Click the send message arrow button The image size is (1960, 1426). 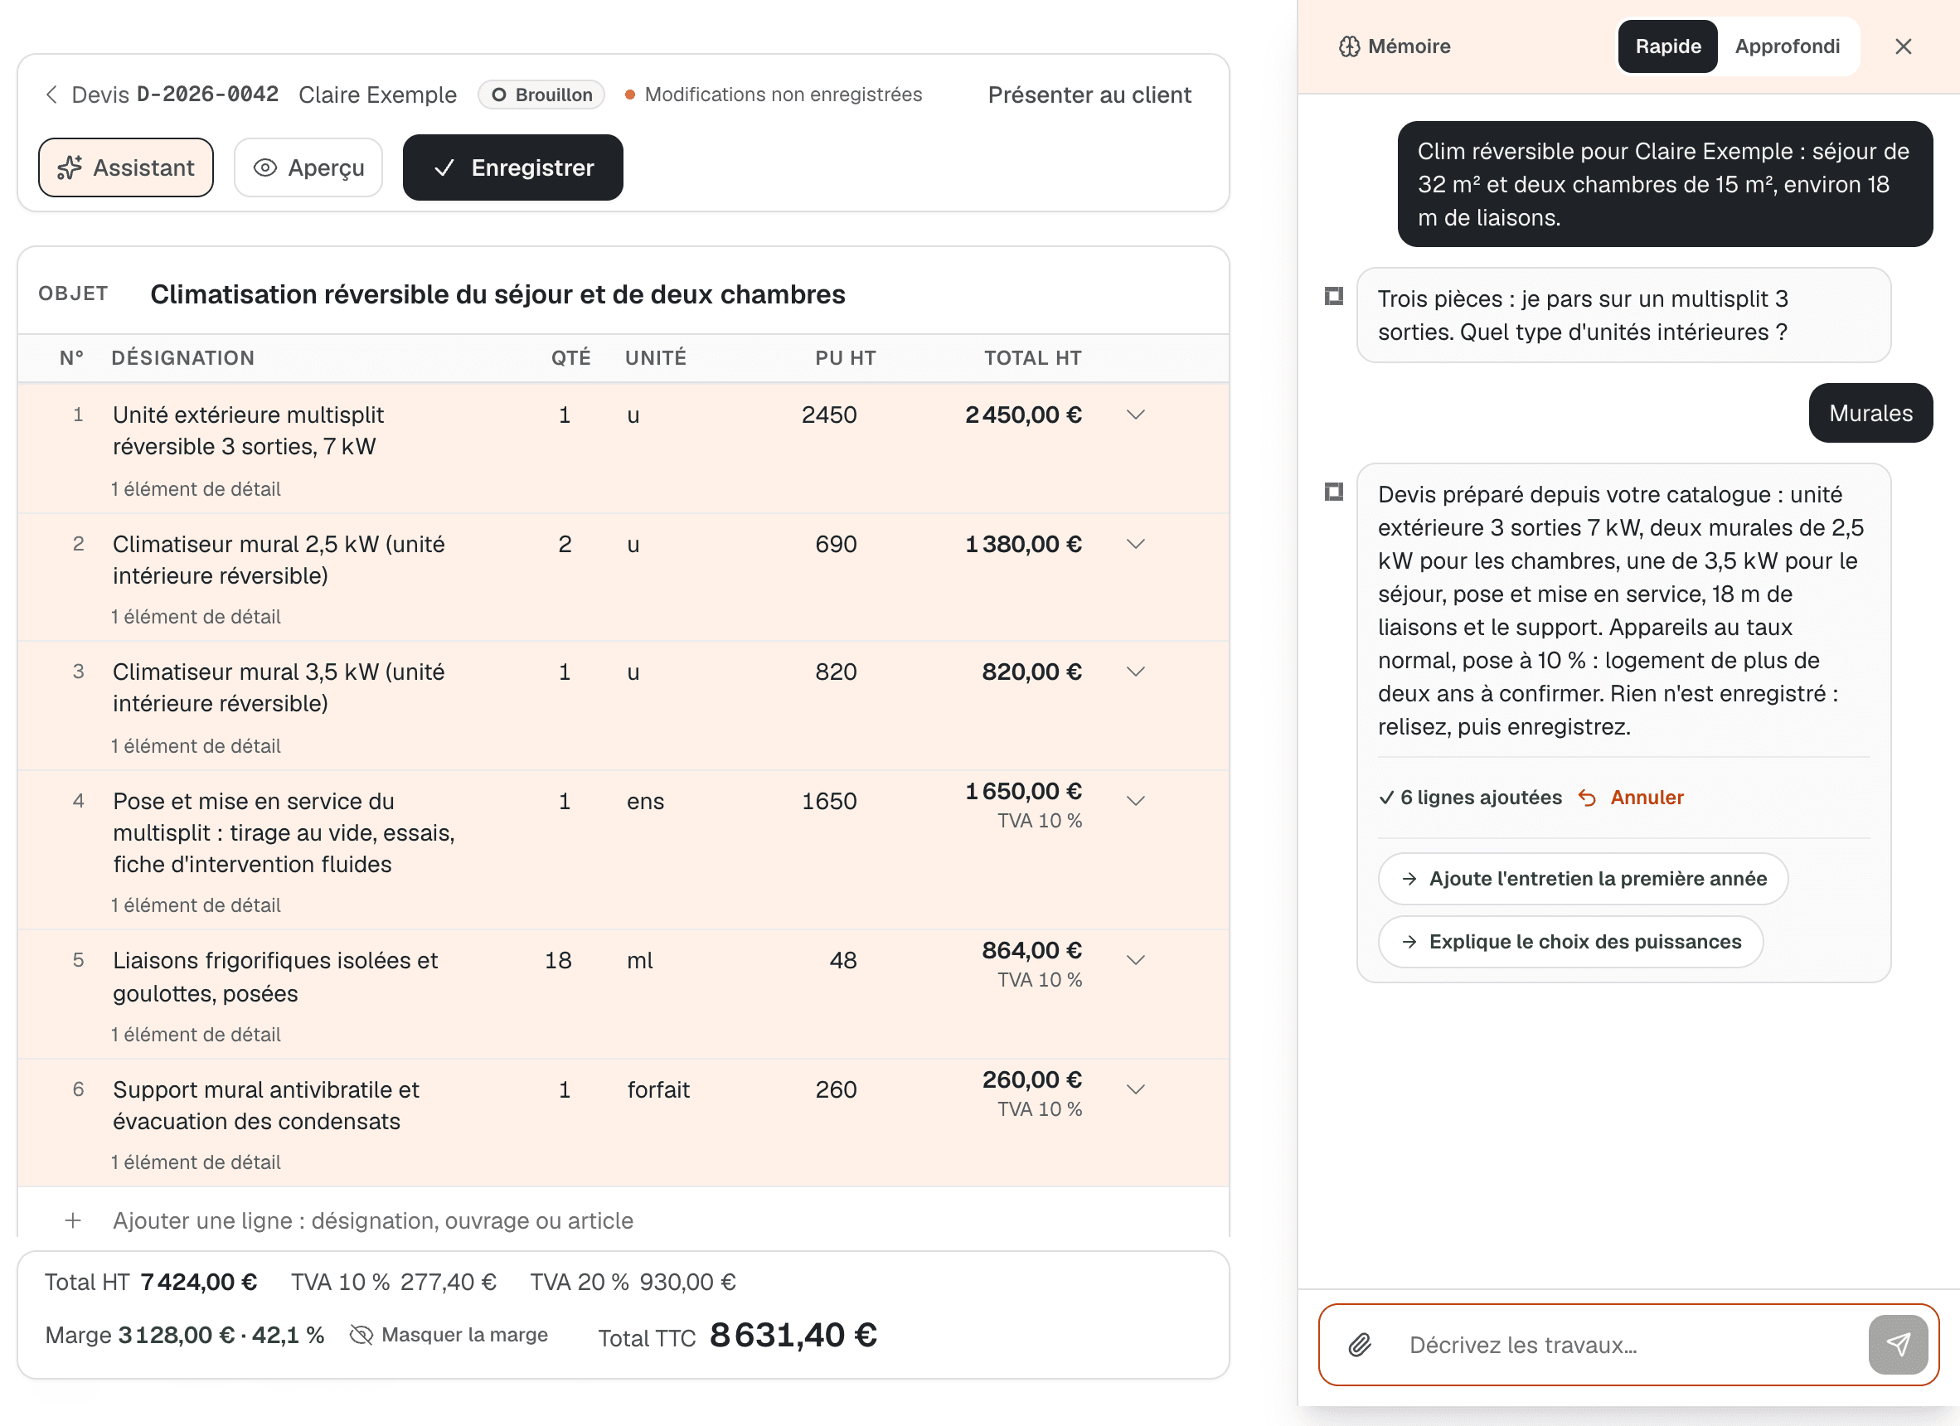pos(1898,1345)
